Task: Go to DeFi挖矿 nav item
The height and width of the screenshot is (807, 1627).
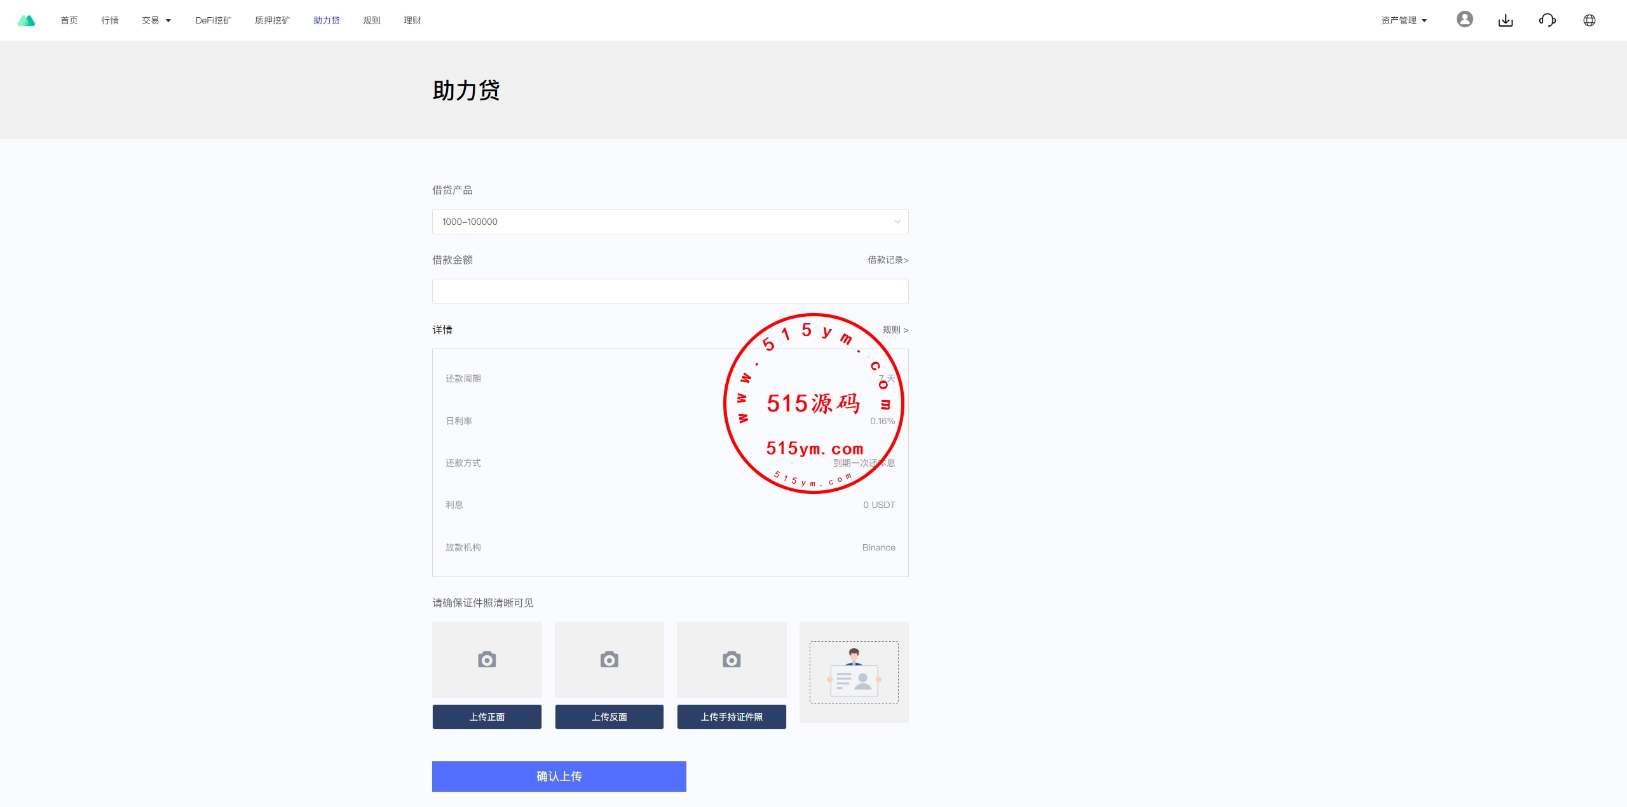Action: [214, 20]
